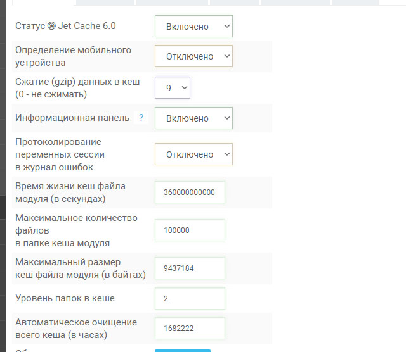Click the Уровень папок в кеше label
Image resolution: width=406 pixels, height=352 pixels.
click(65, 298)
